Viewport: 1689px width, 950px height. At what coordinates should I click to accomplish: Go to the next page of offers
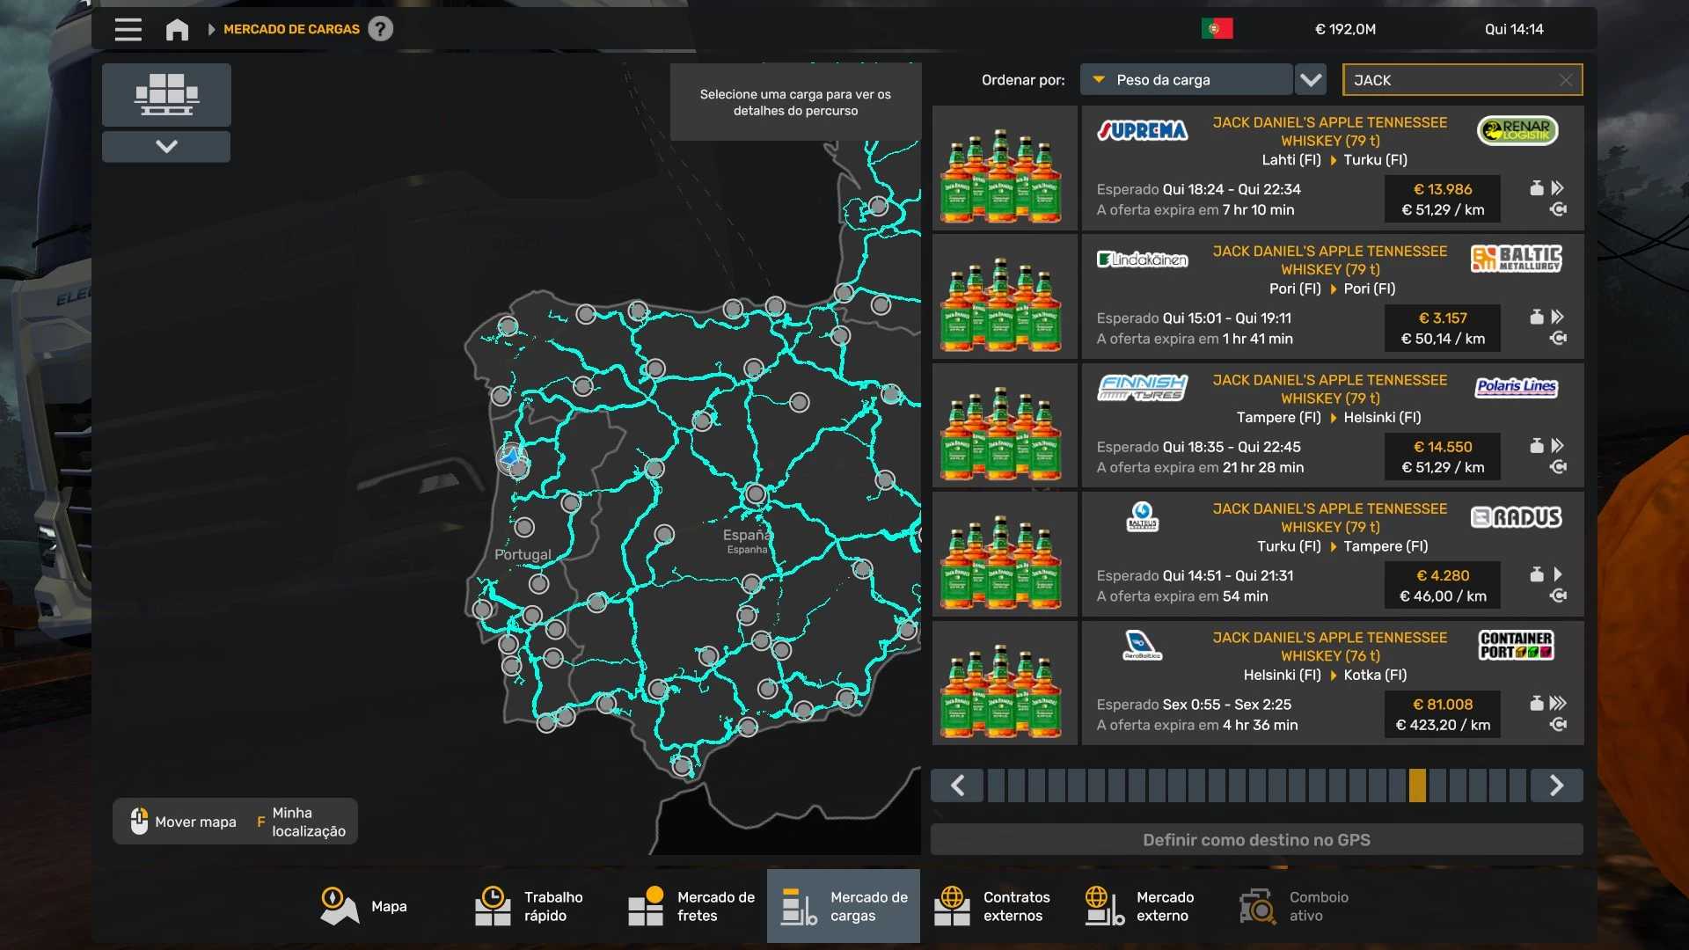[1556, 786]
